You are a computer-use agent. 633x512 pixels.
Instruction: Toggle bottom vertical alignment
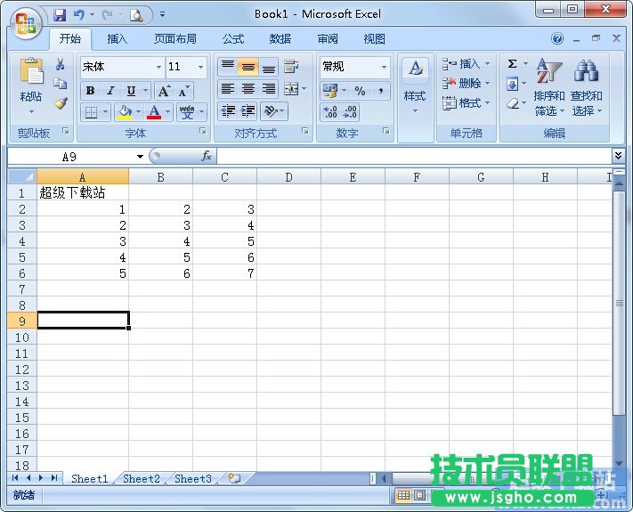pyautogui.click(x=269, y=67)
